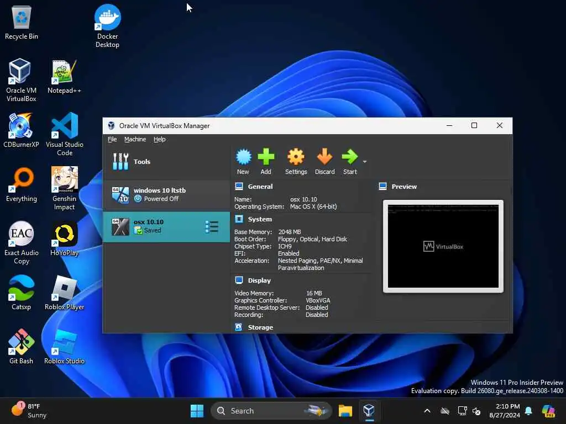Click the Graphics Controller VBoxVGA value
The height and width of the screenshot is (424, 566).
coord(318,300)
